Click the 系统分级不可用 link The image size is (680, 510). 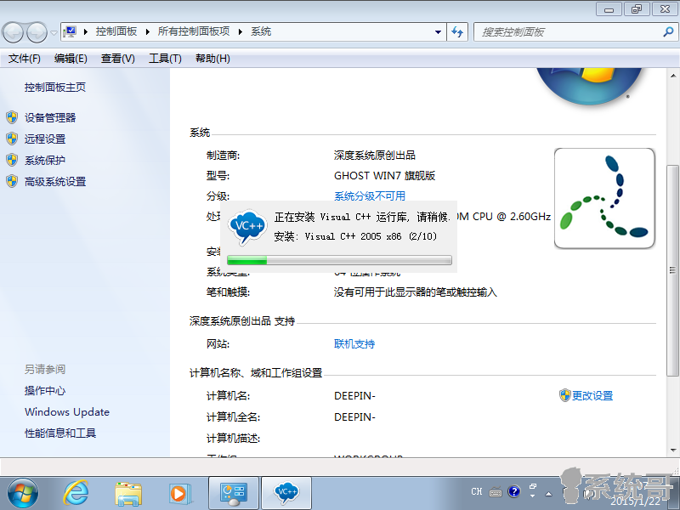click(x=370, y=196)
